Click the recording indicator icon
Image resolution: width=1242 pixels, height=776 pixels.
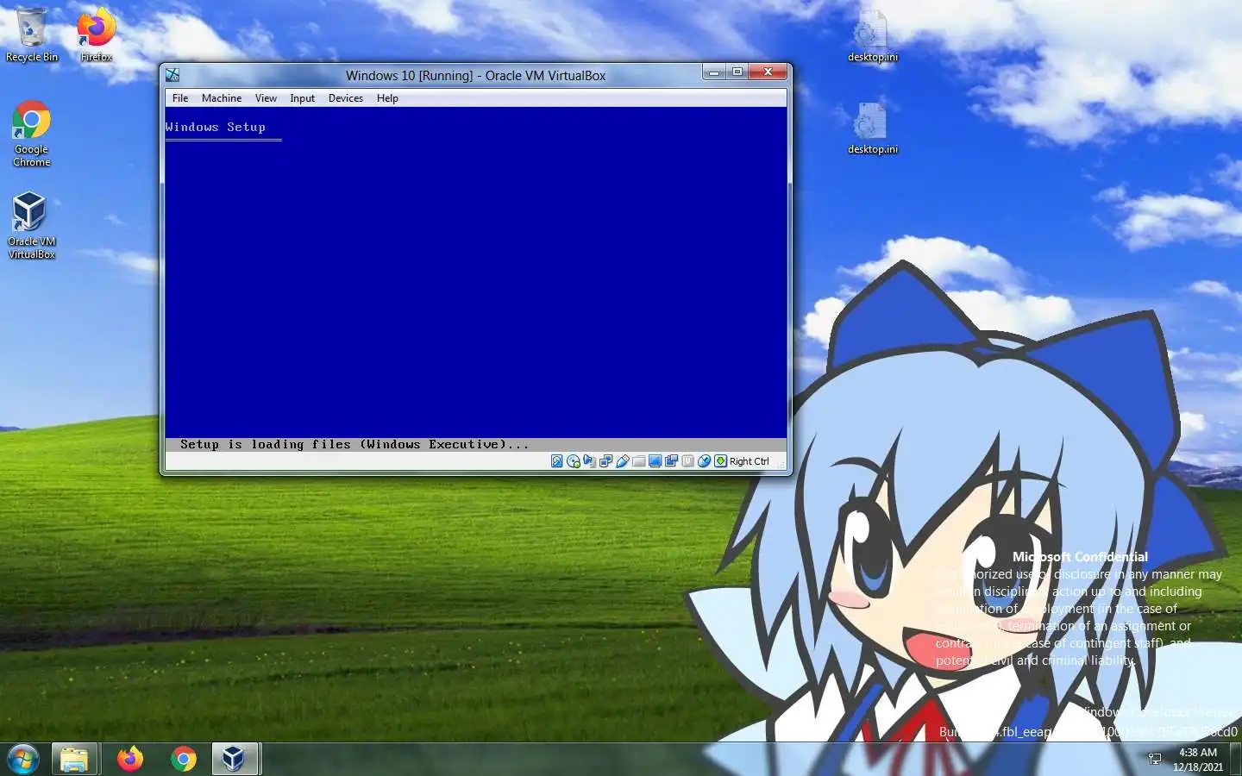671,461
